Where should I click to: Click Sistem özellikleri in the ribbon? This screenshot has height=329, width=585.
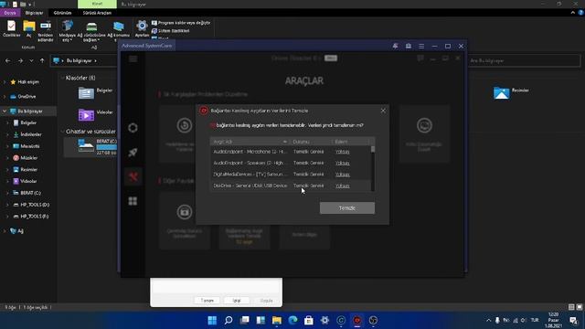point(171,31)
